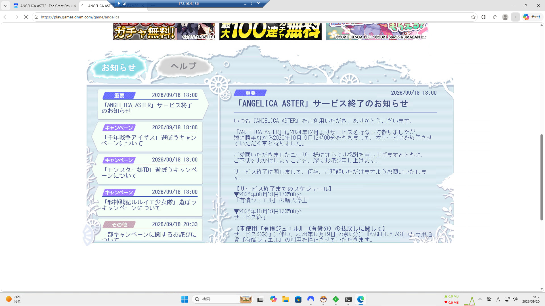Select the お知らせ tab
The width and height of the screenshot is (545, 306).
pyautogui.click(x=119, y=67)
